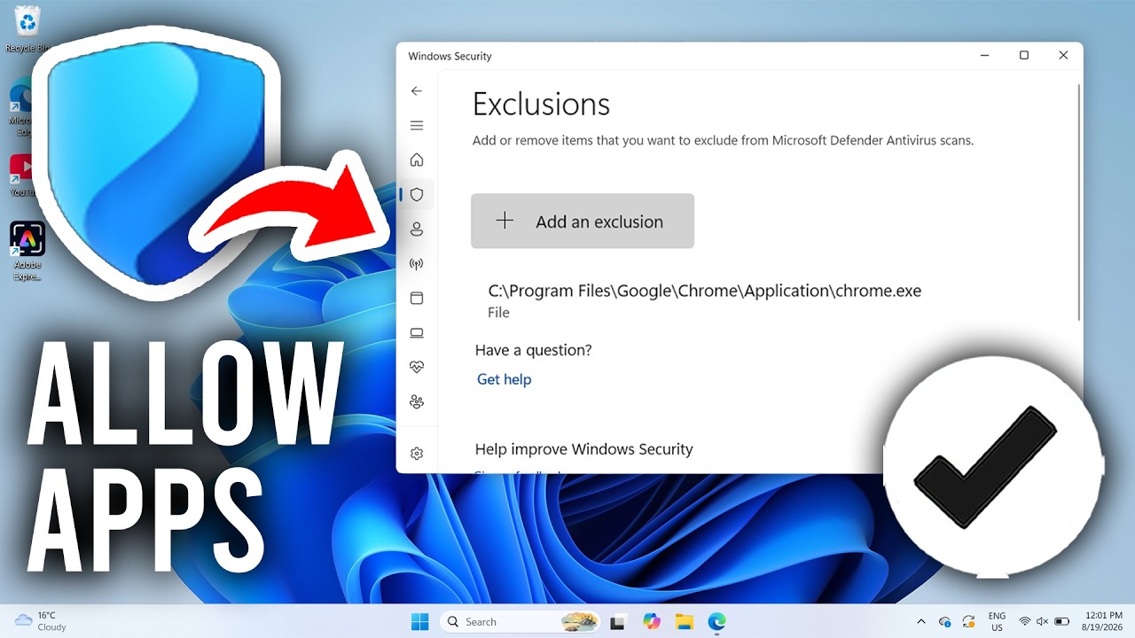Click the sync update tray icon
The image size is (1135, 638).
coord(968,621)
